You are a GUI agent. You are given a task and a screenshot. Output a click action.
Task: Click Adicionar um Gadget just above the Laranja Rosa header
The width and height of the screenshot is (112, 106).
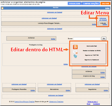coord(49,18)
